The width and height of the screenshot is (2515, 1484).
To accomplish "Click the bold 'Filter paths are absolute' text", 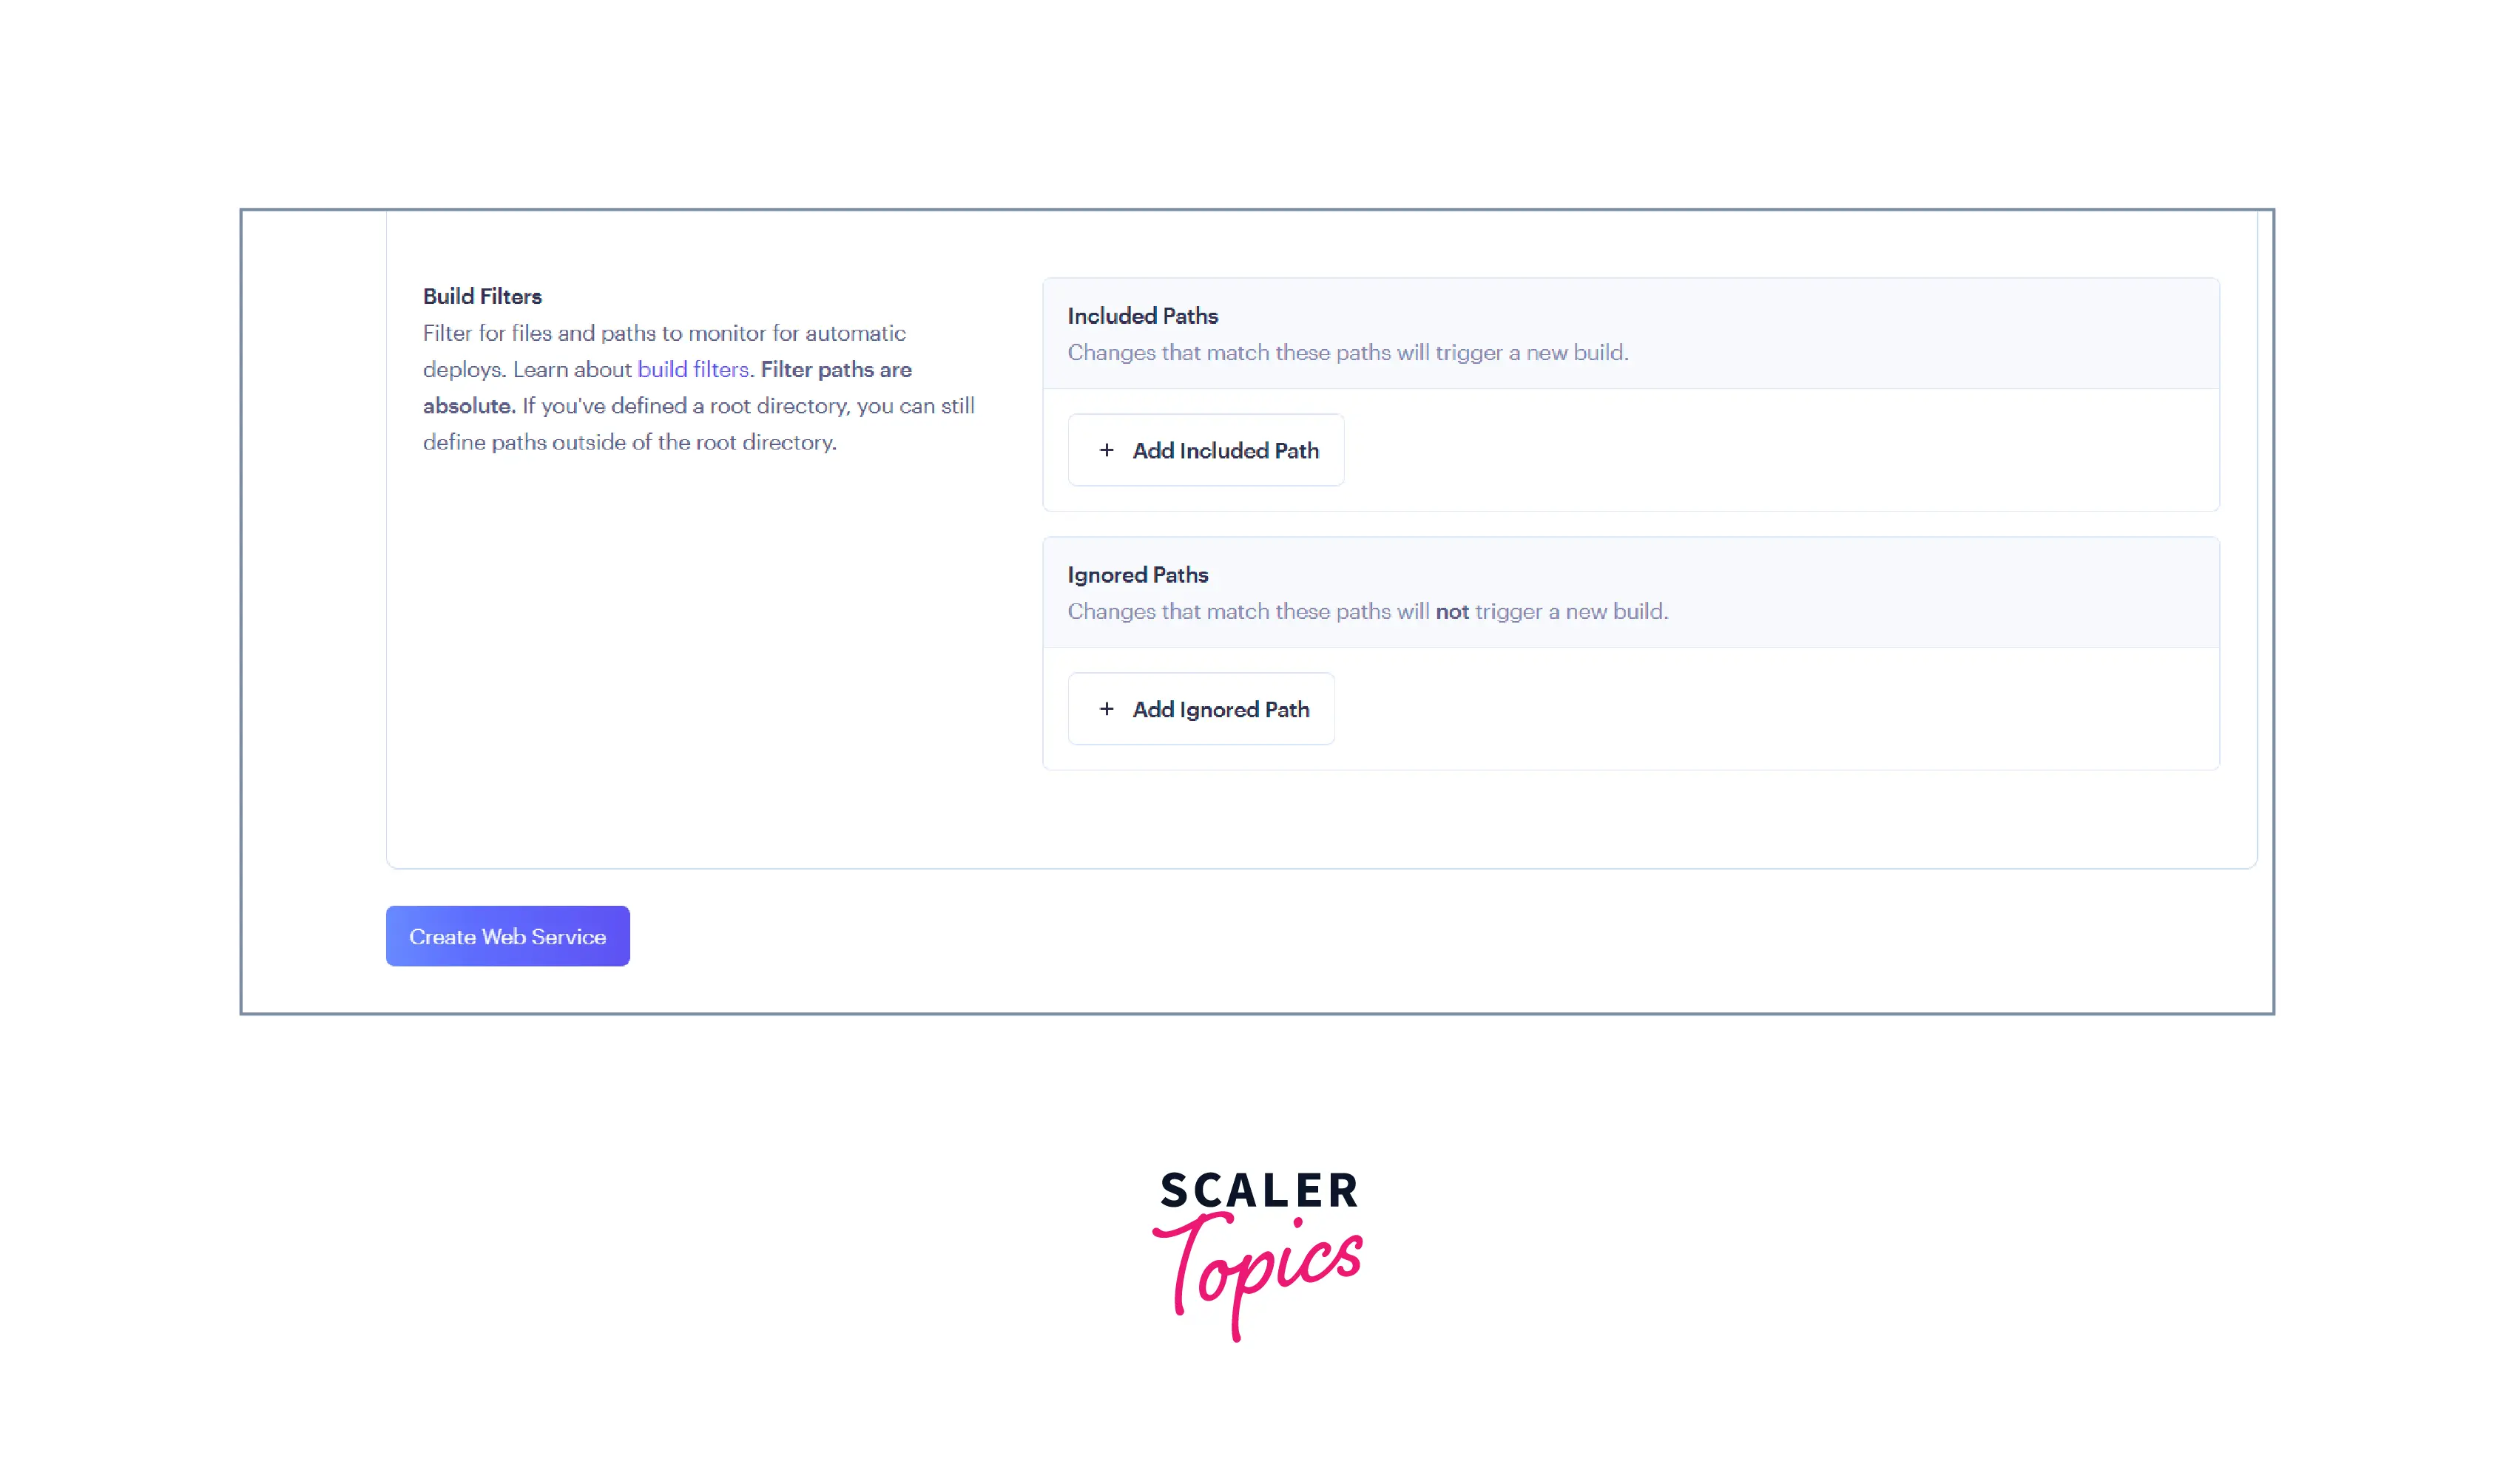I will (835, 369).
